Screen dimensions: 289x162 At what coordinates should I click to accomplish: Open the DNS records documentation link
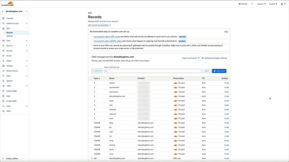click(98, 25)
